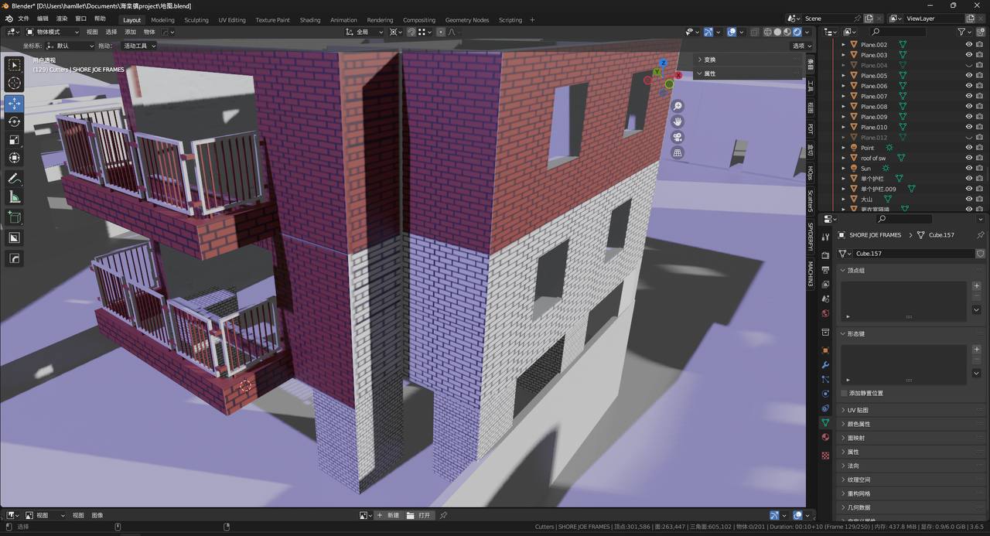Image resolution: width=990 pixels, height=536 pixels.
Task: Toggle visibility of the Sun light
Action: [968, 168]
